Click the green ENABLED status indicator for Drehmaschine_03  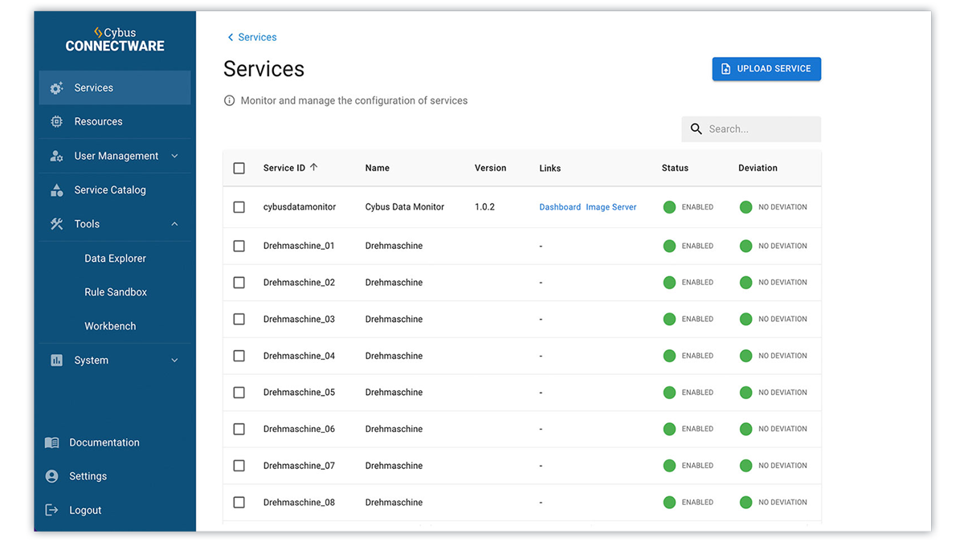click(669, 319)
